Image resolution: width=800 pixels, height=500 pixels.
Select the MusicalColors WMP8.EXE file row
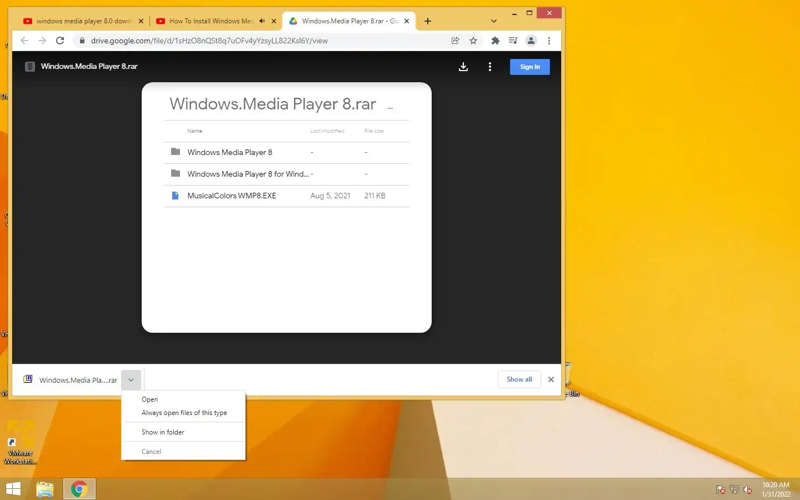tap(287, 196)
